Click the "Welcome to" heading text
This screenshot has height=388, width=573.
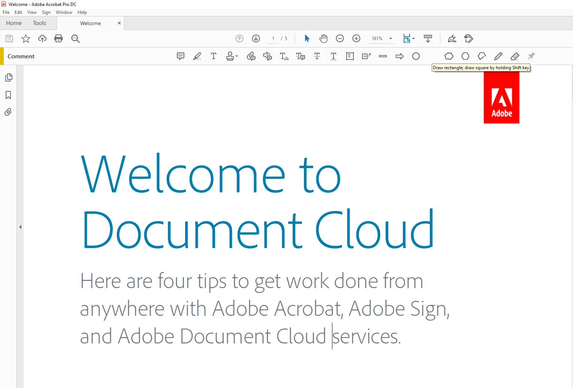tap(211, 173)
